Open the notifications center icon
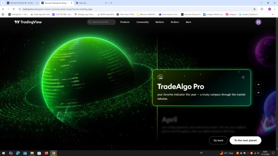 click(273, 153)
